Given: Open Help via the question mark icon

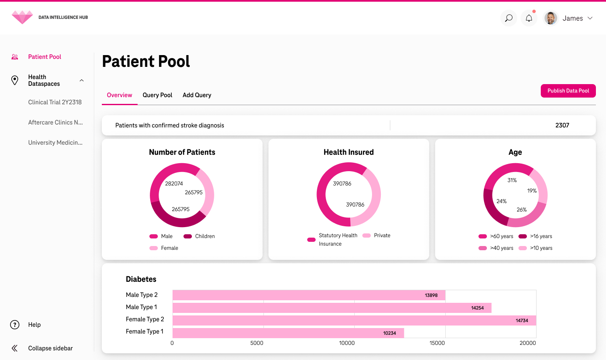Looking at the screenshot, I should (x=15, y=325).
